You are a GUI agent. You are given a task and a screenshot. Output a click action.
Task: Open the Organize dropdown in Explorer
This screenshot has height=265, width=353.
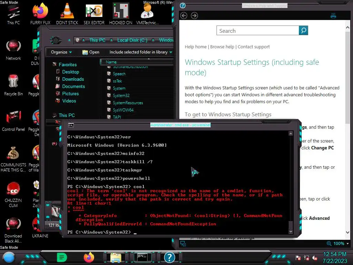pyautogui.click(x=61, y=52)
